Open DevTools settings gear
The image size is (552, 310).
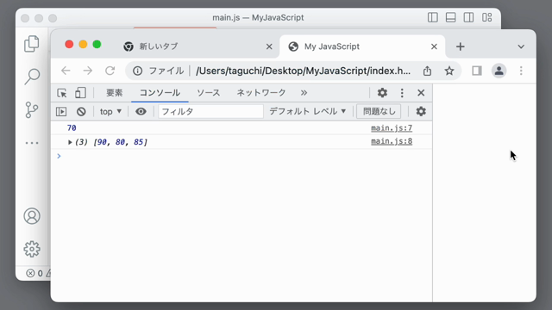coord(382,93)
